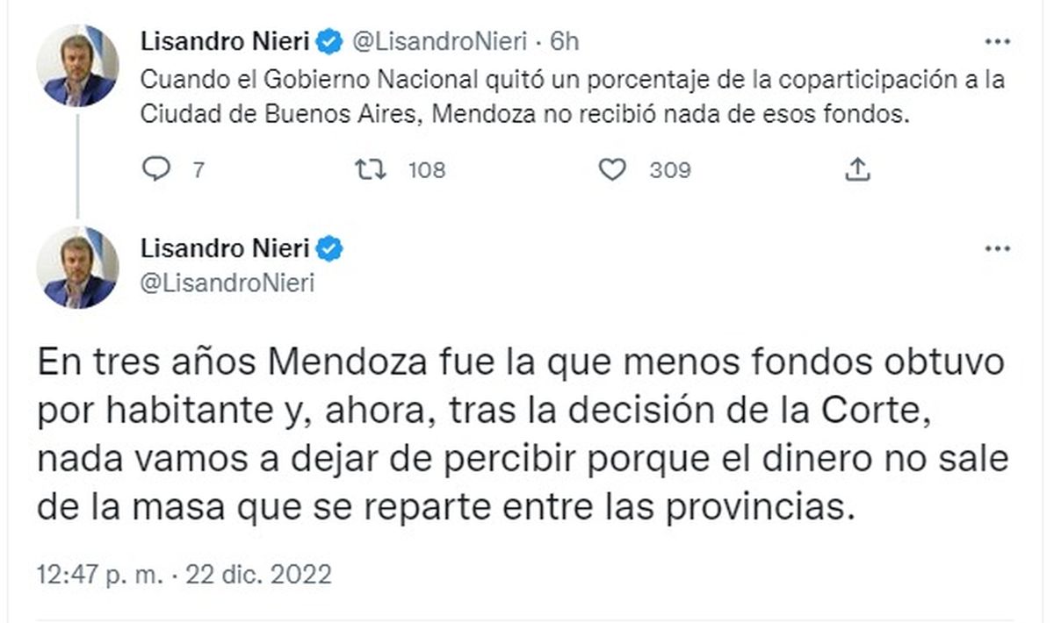
Task: Open second tweet's profile avatar
Action: 77,267
